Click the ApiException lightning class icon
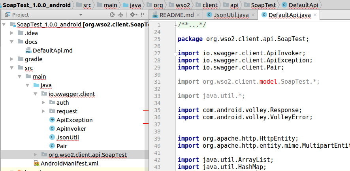This screenshot has height=171, width=350. point(52,120)
